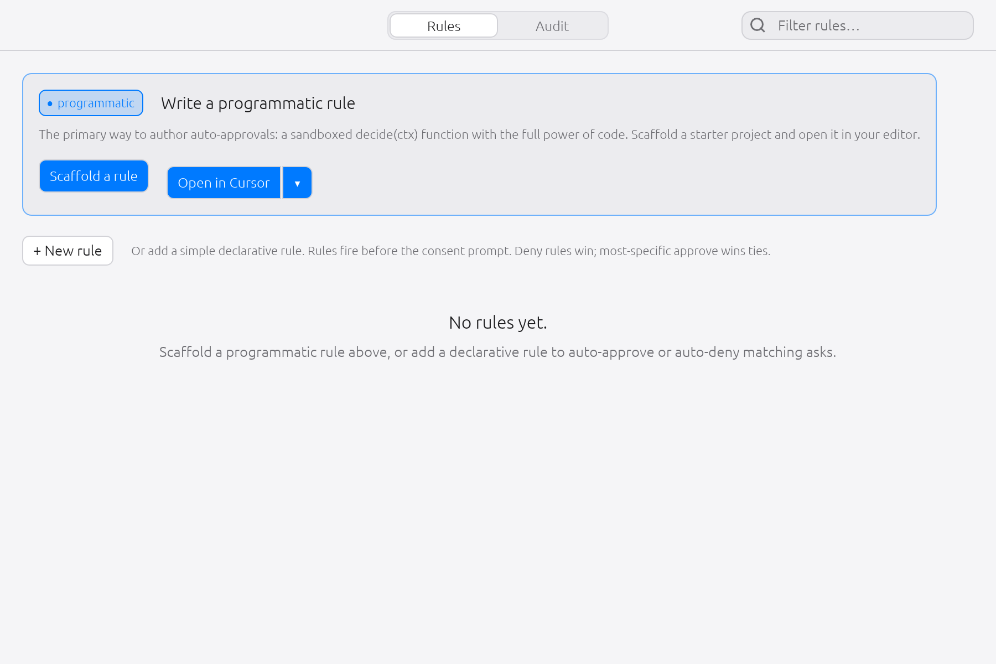Click the 'Write a programmatic rule' heading
Screen dimensions: 996x664
(x=258, y=103)
